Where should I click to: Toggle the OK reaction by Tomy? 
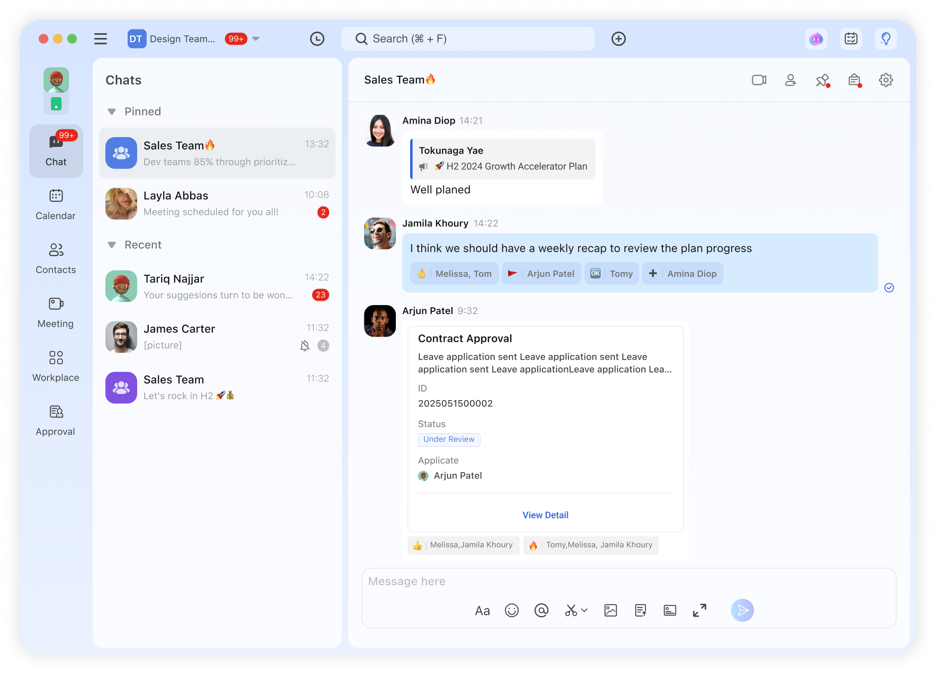pos(611,273)
